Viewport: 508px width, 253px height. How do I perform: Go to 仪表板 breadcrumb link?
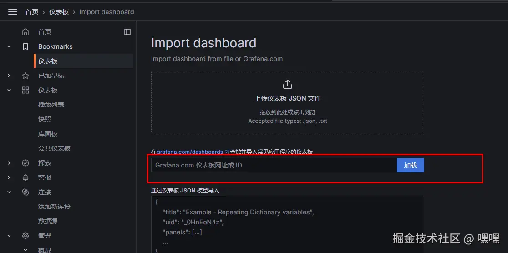tap(59, 12)
